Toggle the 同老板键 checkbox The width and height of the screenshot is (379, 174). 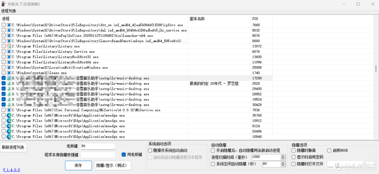coord(124,154)
